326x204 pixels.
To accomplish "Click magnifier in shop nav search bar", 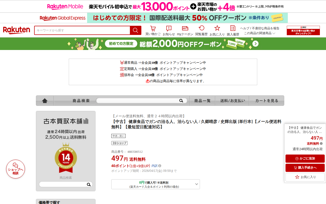I will pos(181,101).
